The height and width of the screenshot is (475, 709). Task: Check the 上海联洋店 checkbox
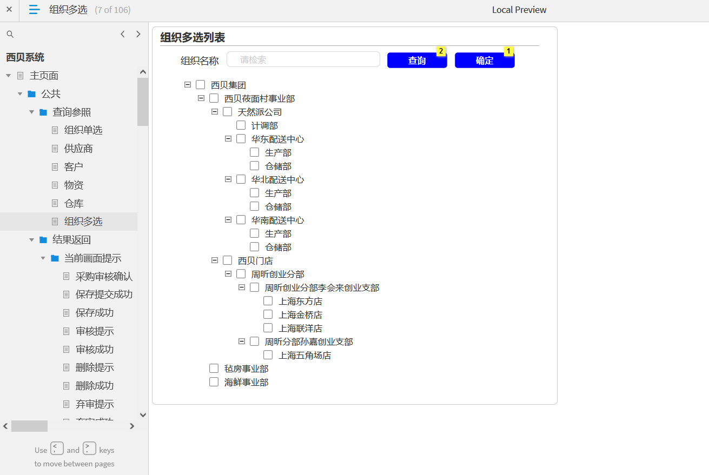click(x=268, y=328)
